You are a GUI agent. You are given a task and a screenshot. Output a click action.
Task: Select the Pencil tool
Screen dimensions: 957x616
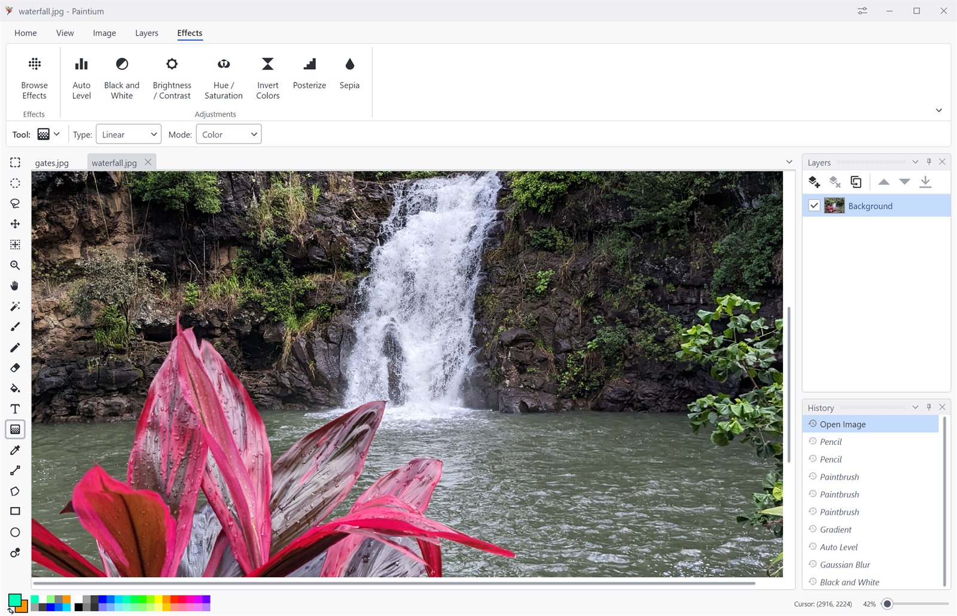pyautogui.click(x=15, y=347)
